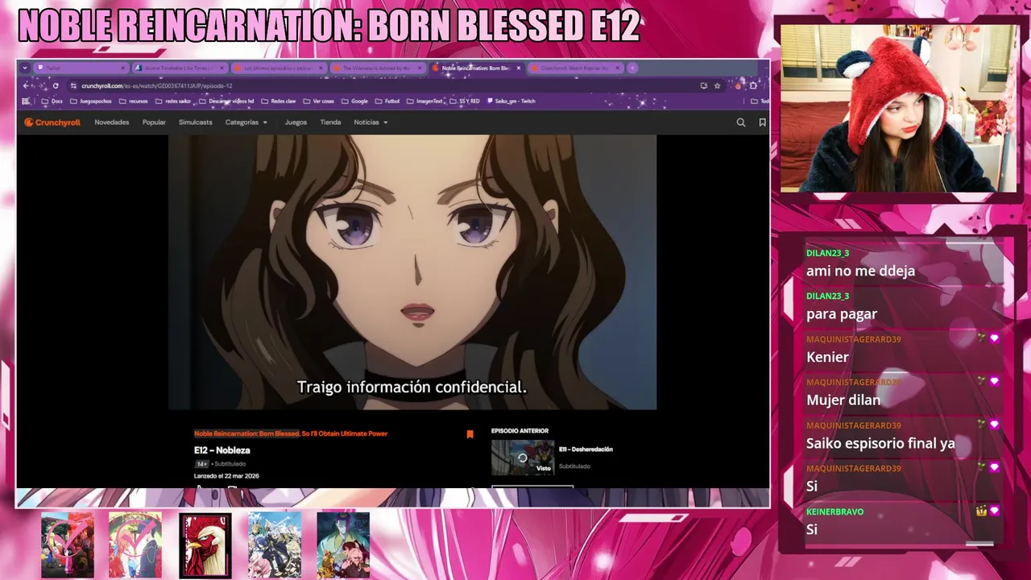Switch to The Villainess Is Adored tab
The height and width of the screenshot is (580, 1031).
point(377,68)
